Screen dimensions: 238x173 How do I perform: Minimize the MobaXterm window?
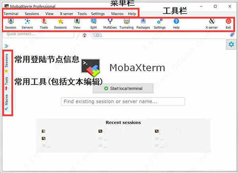[201, 6]
